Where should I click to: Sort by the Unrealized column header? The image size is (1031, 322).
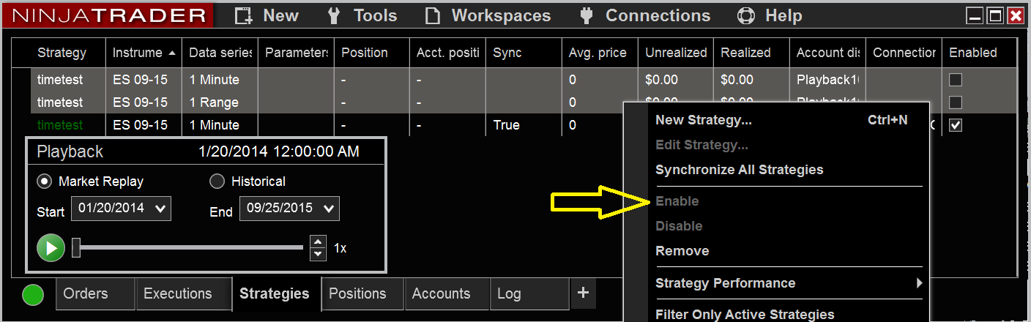click(676, 53)
